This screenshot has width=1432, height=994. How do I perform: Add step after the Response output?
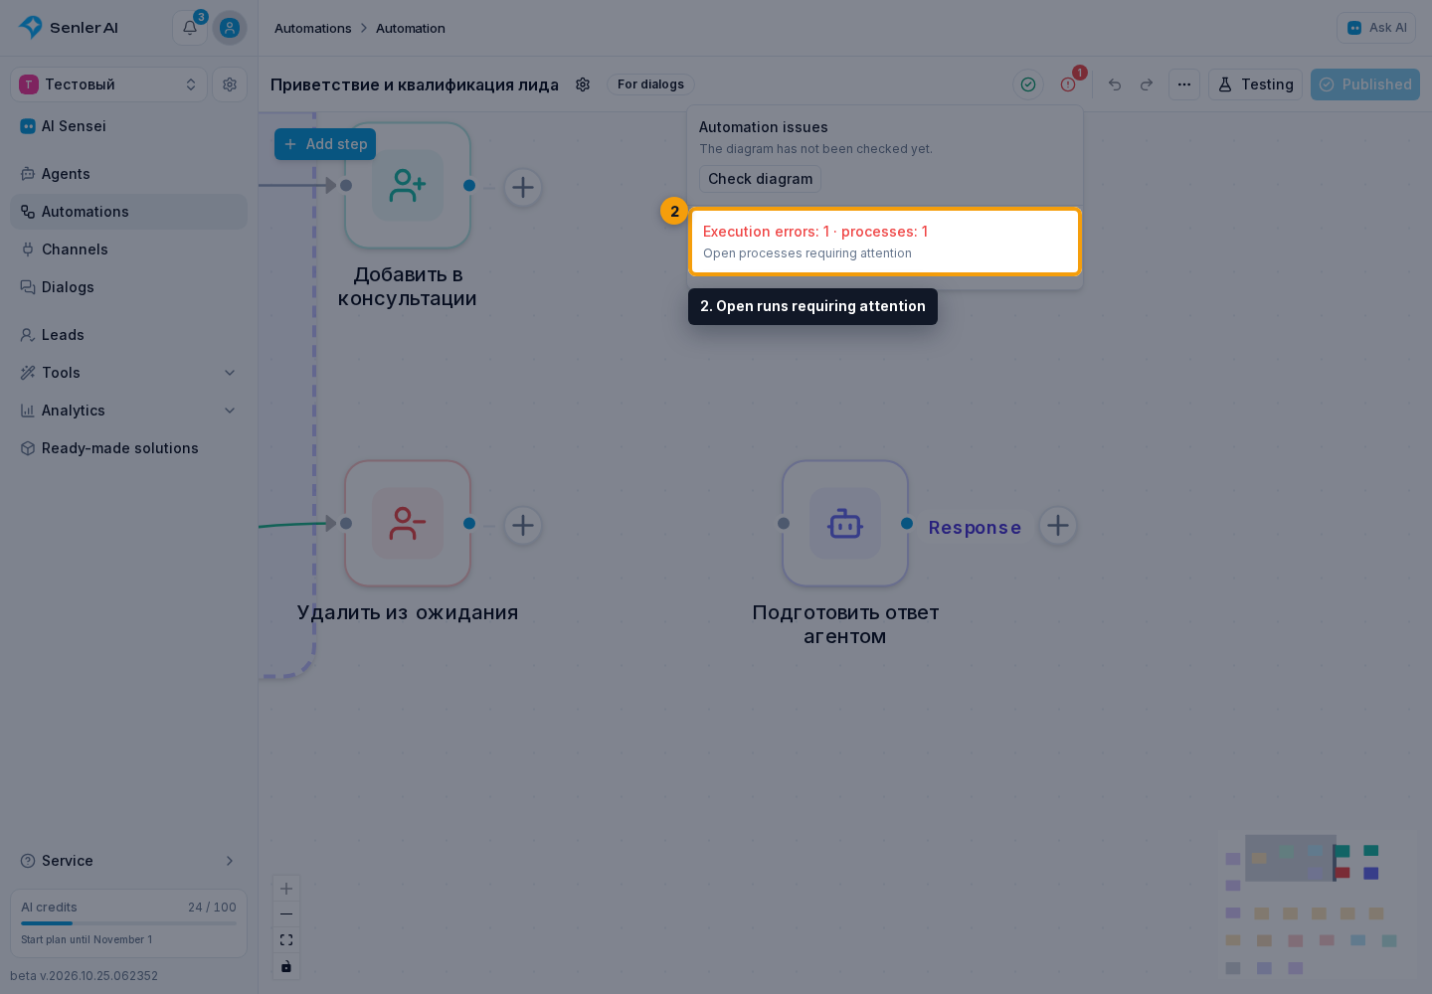coord(1058,525)
